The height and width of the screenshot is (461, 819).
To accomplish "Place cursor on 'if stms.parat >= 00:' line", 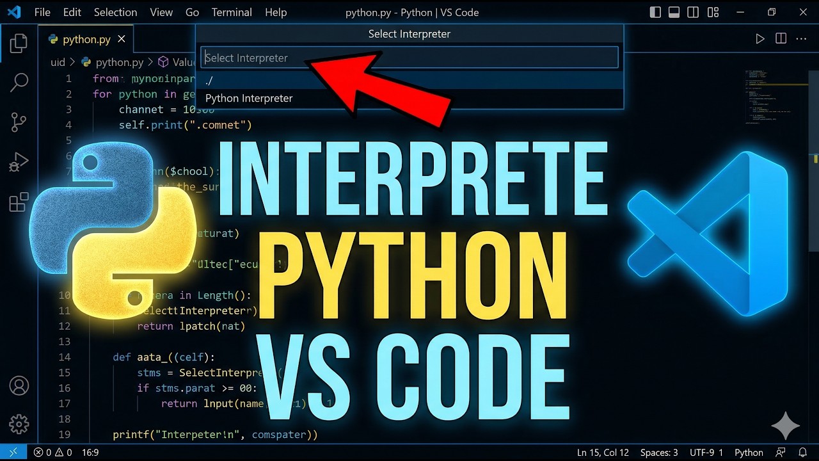I will pos(196,388).
